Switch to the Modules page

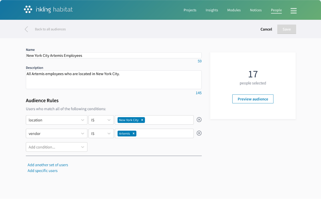point(234,10)
